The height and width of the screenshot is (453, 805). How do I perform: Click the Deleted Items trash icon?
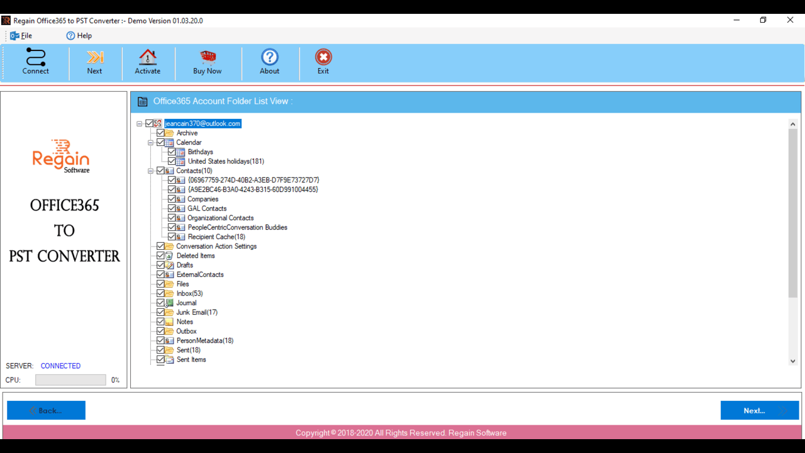pos(169,255)
